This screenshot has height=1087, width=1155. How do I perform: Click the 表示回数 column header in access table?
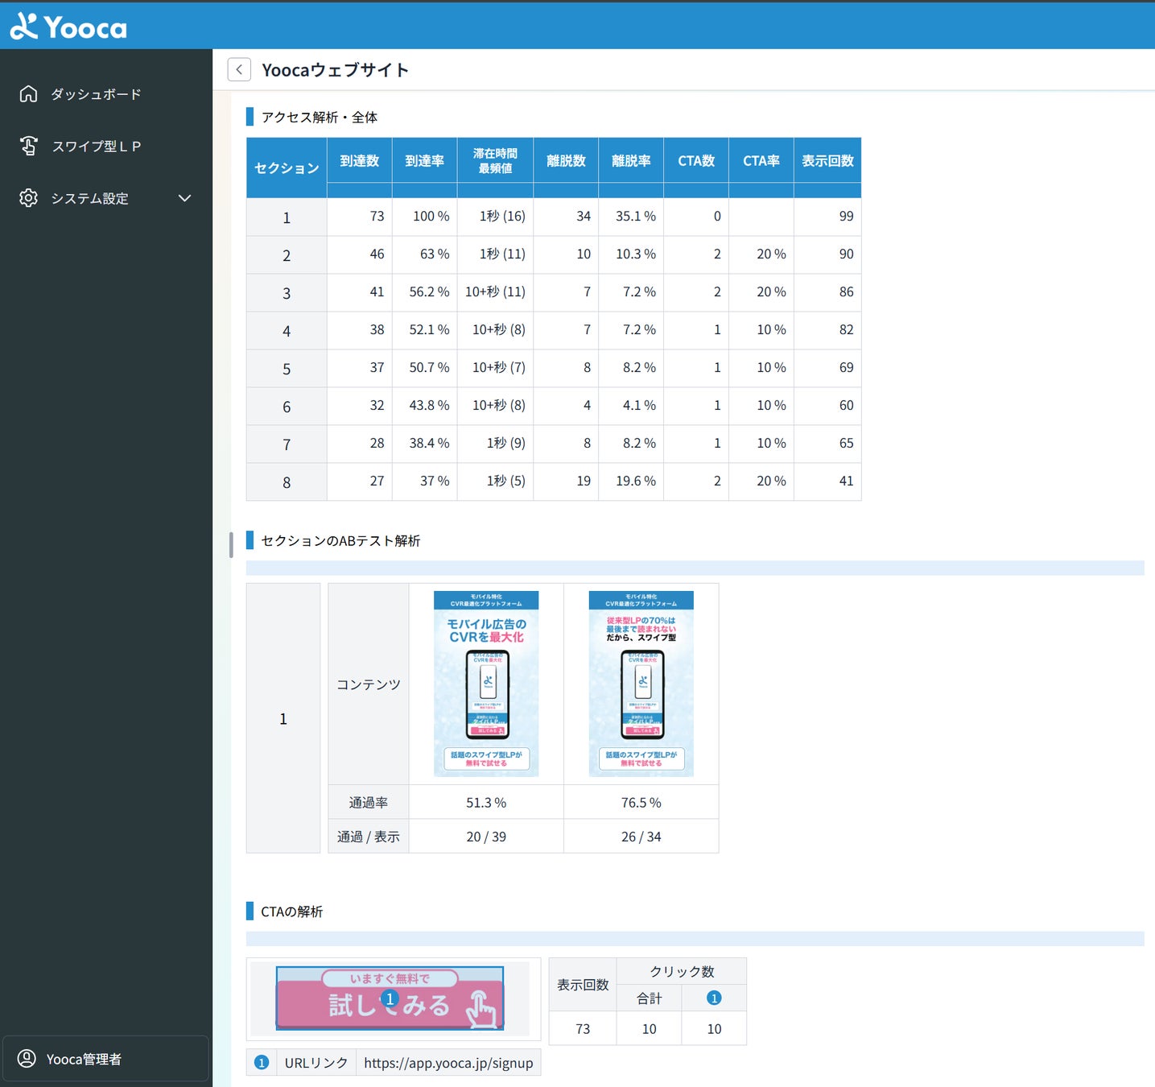pyautogui.click(x=827, y=160)
